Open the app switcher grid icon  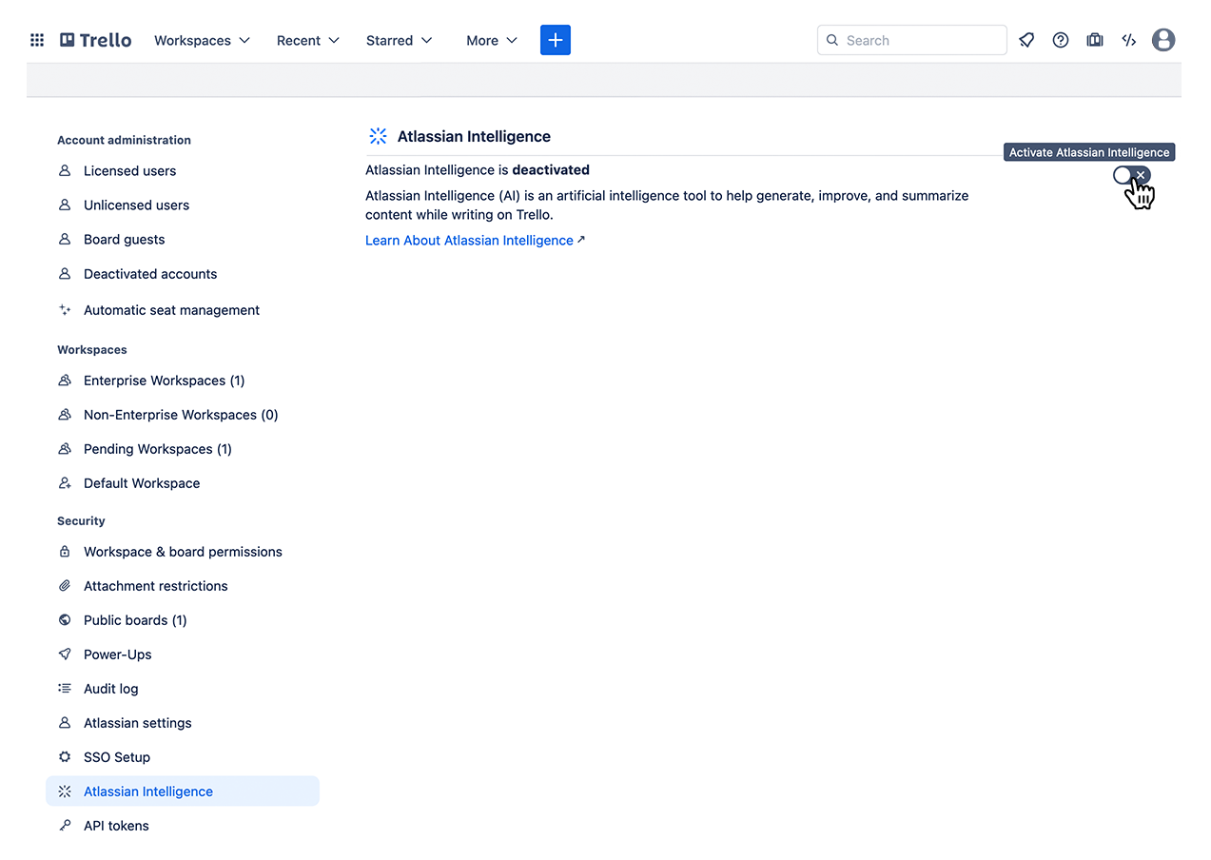click(x=36, y=40)
